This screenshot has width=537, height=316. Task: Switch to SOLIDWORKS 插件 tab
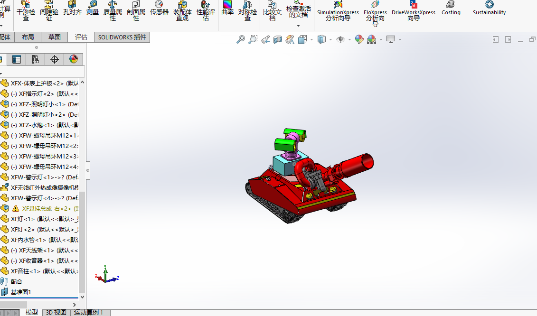pyautogui.click(x=122, y=37)
